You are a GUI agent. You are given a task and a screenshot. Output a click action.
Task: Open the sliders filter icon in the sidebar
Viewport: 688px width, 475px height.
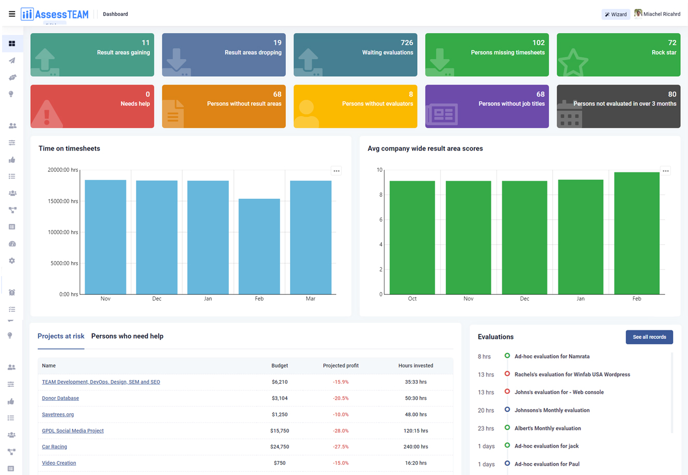tap(11, 142)
